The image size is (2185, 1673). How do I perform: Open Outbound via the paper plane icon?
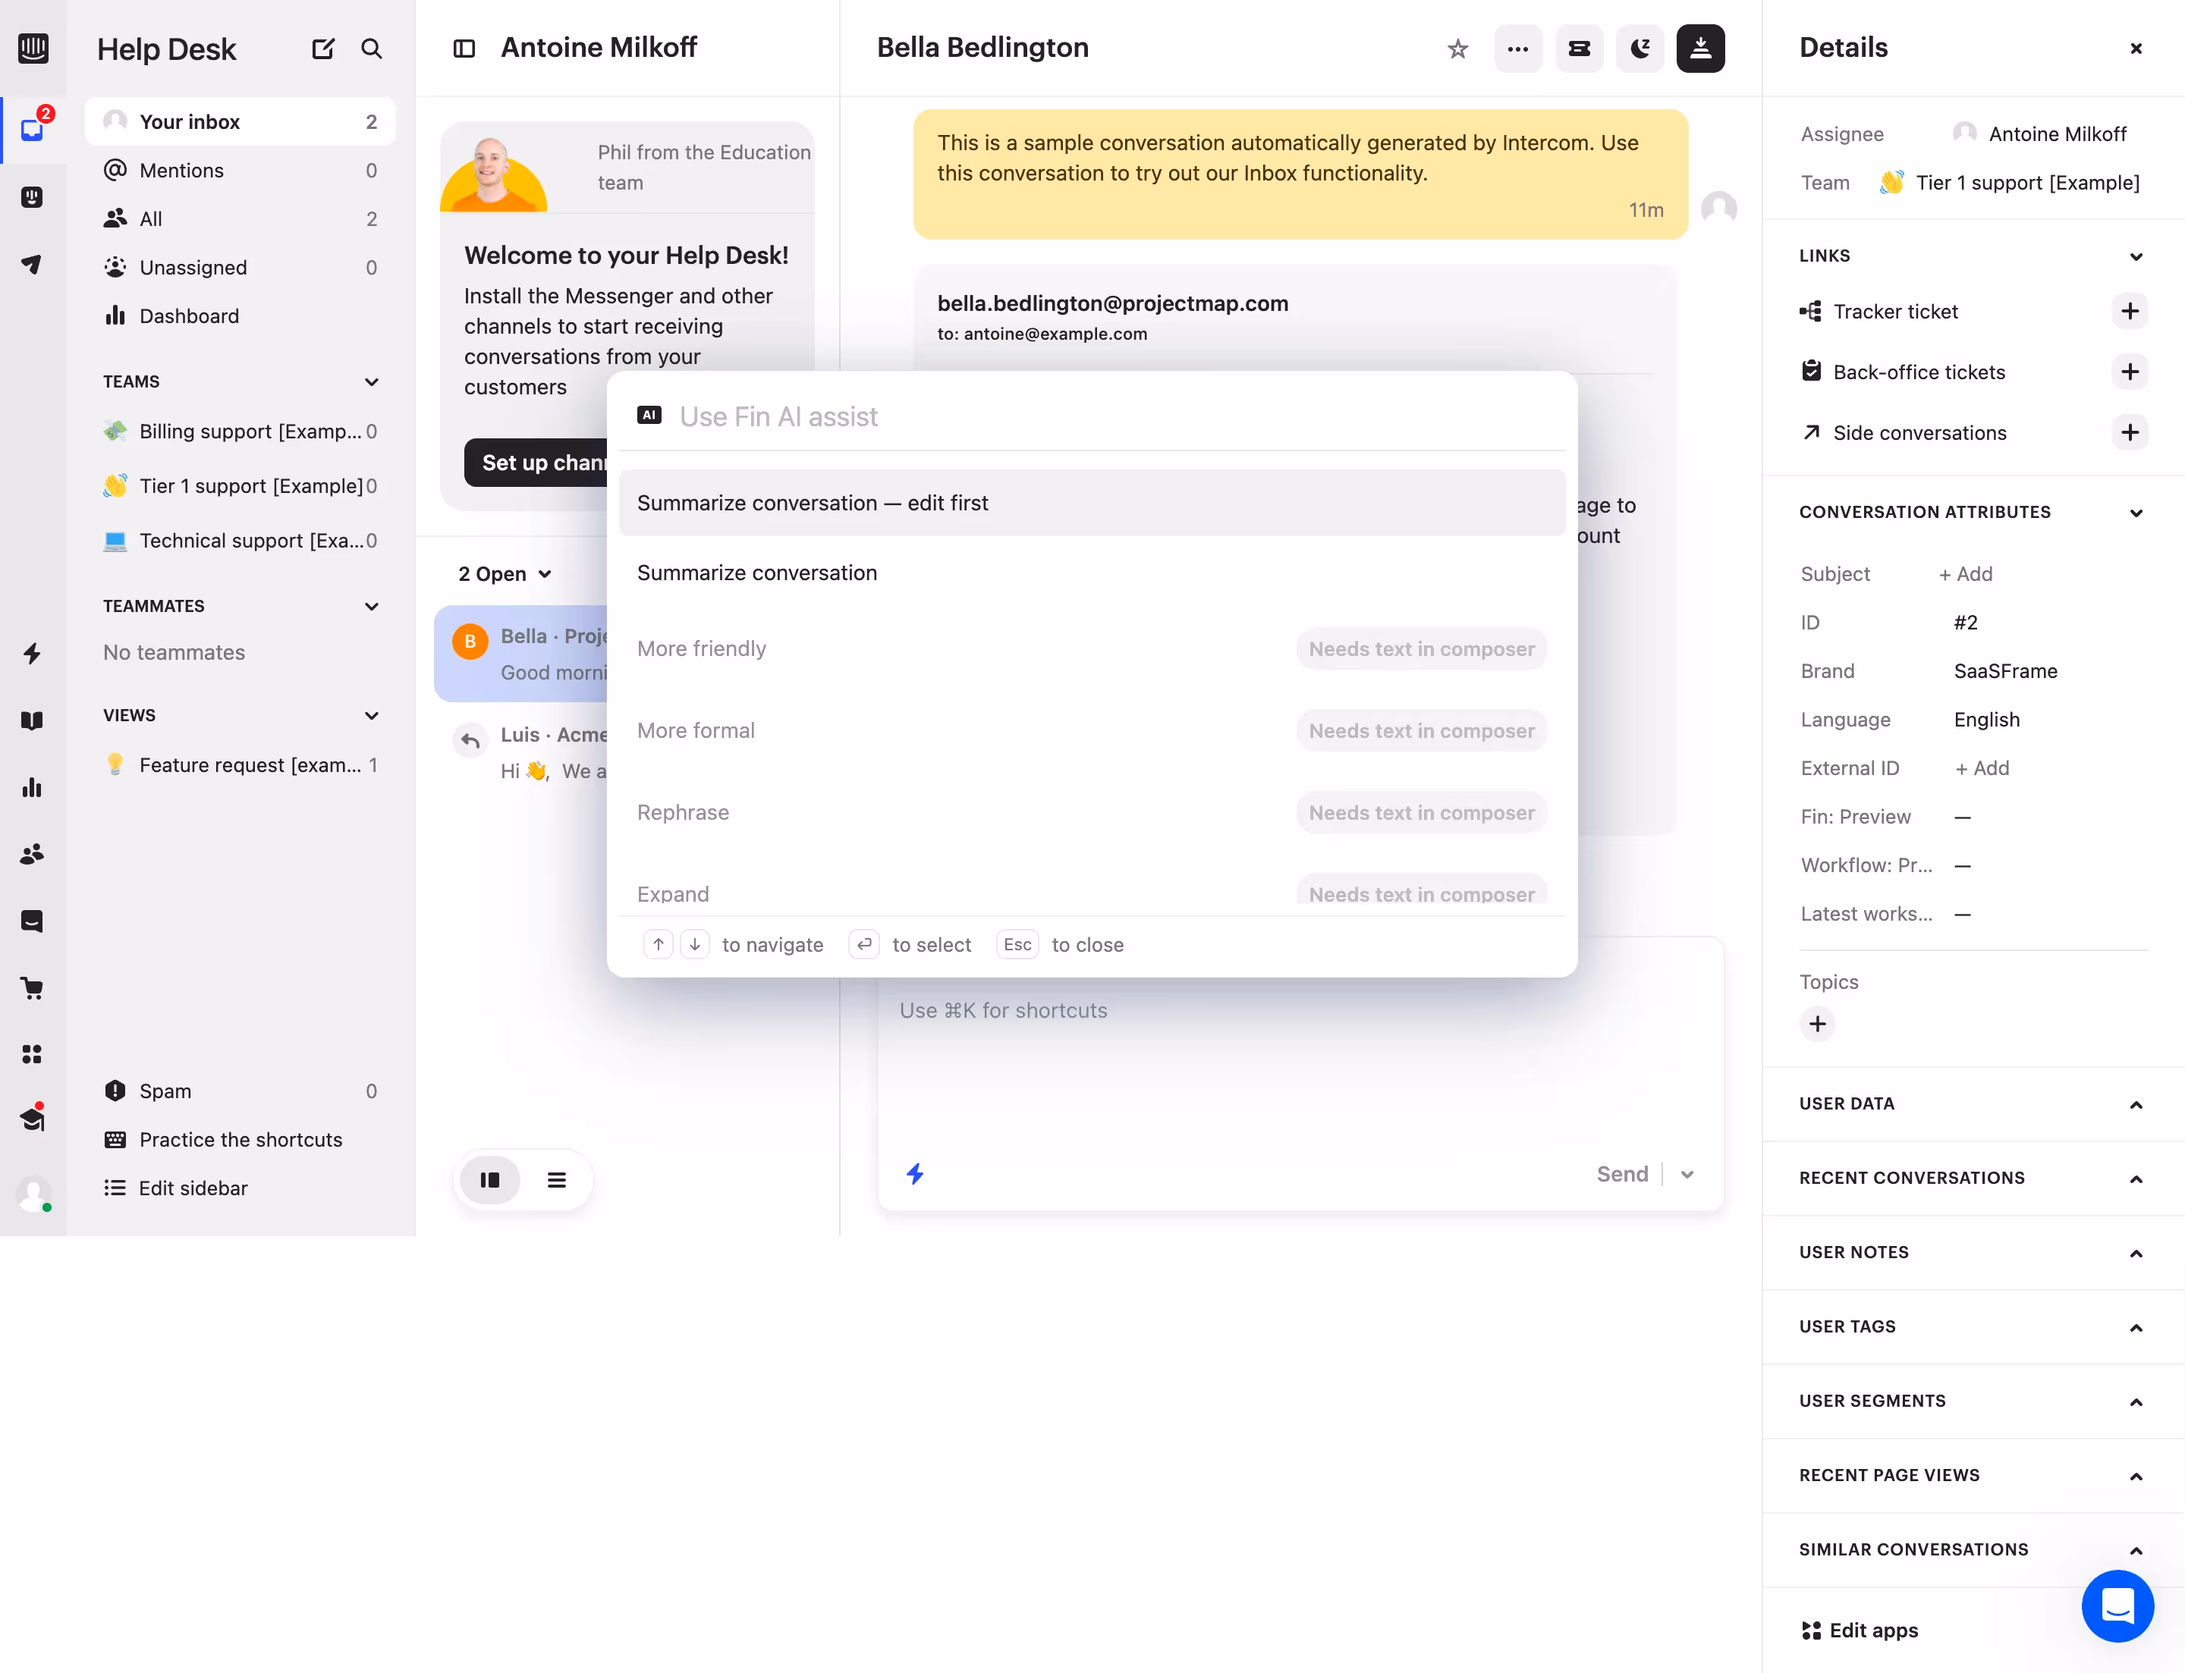(33, 264)
